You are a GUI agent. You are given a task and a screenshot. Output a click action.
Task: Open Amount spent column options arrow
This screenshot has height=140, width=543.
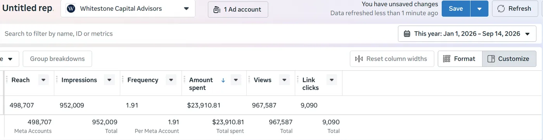tap(236, 80)
